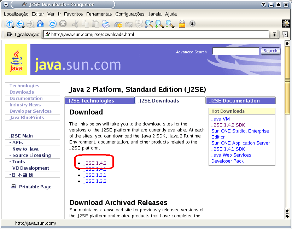This screenshot has height=229, width=292.
Task: Open the Back button history dropdown arrow
Action: tap(23, 27)
